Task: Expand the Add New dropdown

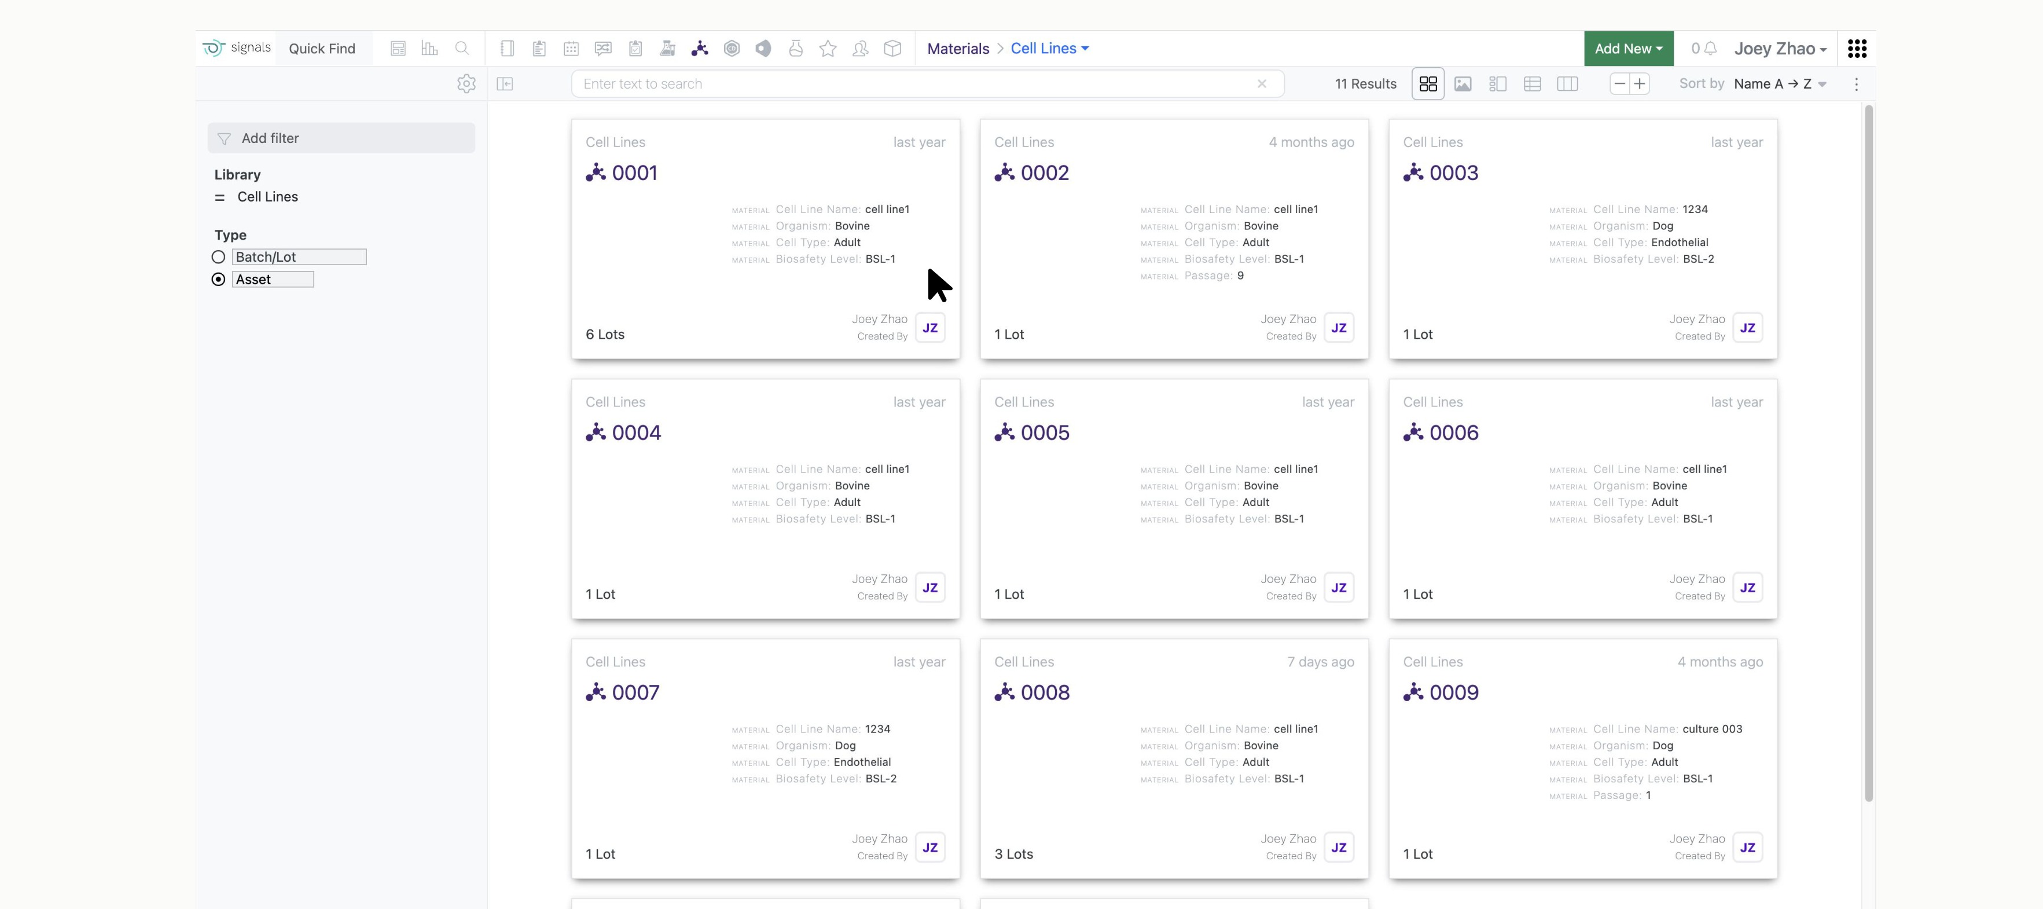Action: point(1628,49)
